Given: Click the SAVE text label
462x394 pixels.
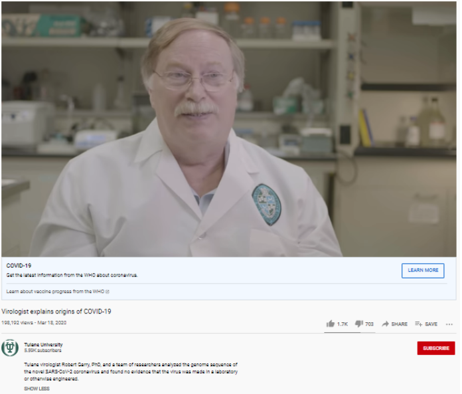Looking at the screenshot, I should coord(431,324).
